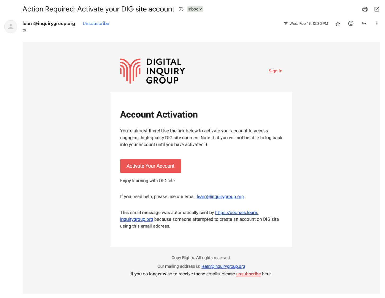Show signal details via the network icon before timestamp
385x298 pixels.
285,23
